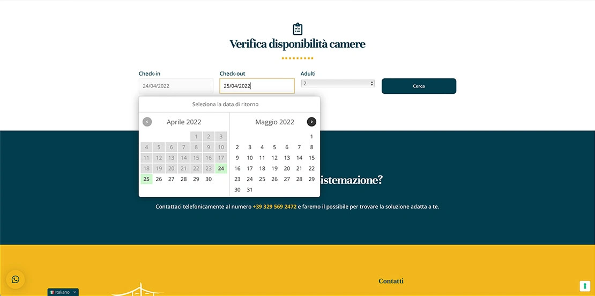Open the WhatsApp chat icon
Image resolution: width=595 pixels, height=296 pixels.
(15, 280)
